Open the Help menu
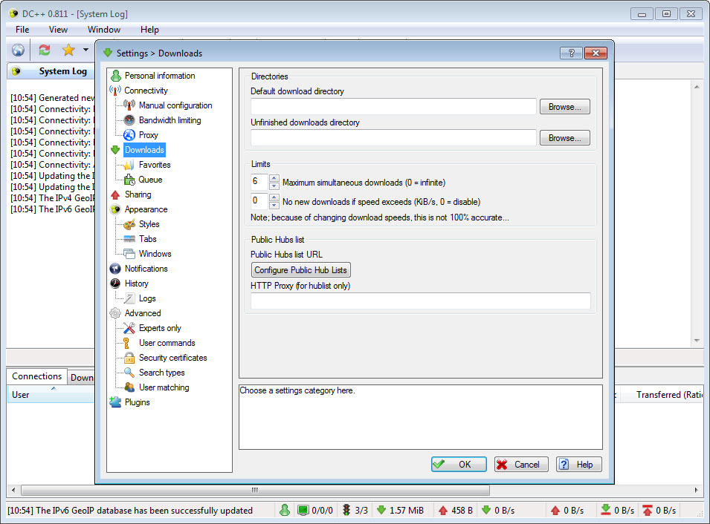Image resolution: width=710 pixels, height=524 pixels. coord(149,30)
